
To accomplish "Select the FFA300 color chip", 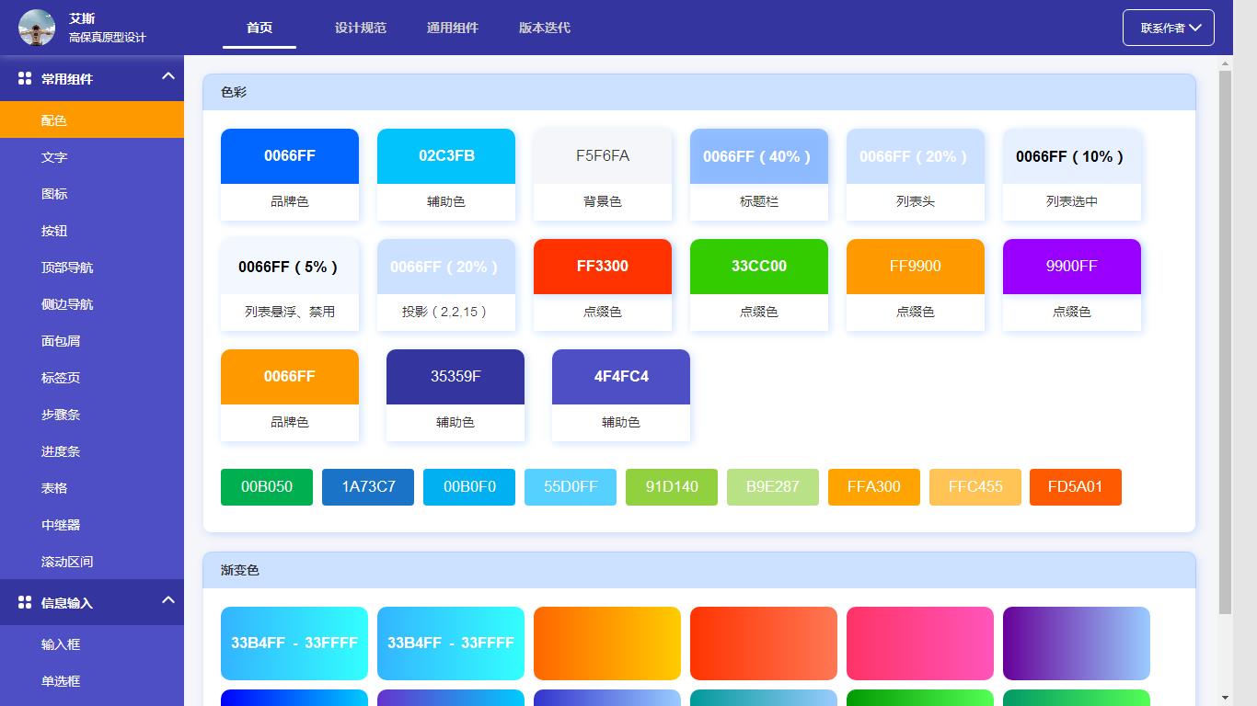I will [874, 487].
